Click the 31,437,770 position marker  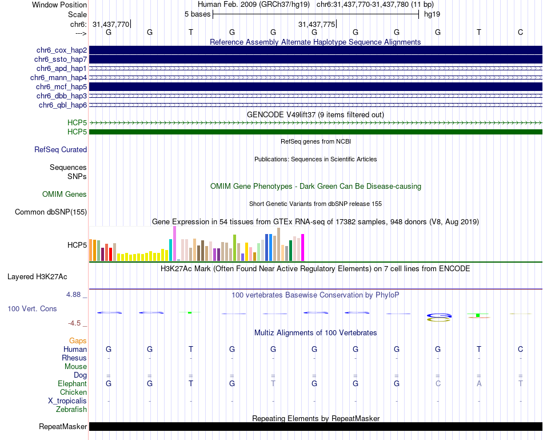[x=111, y=24]
